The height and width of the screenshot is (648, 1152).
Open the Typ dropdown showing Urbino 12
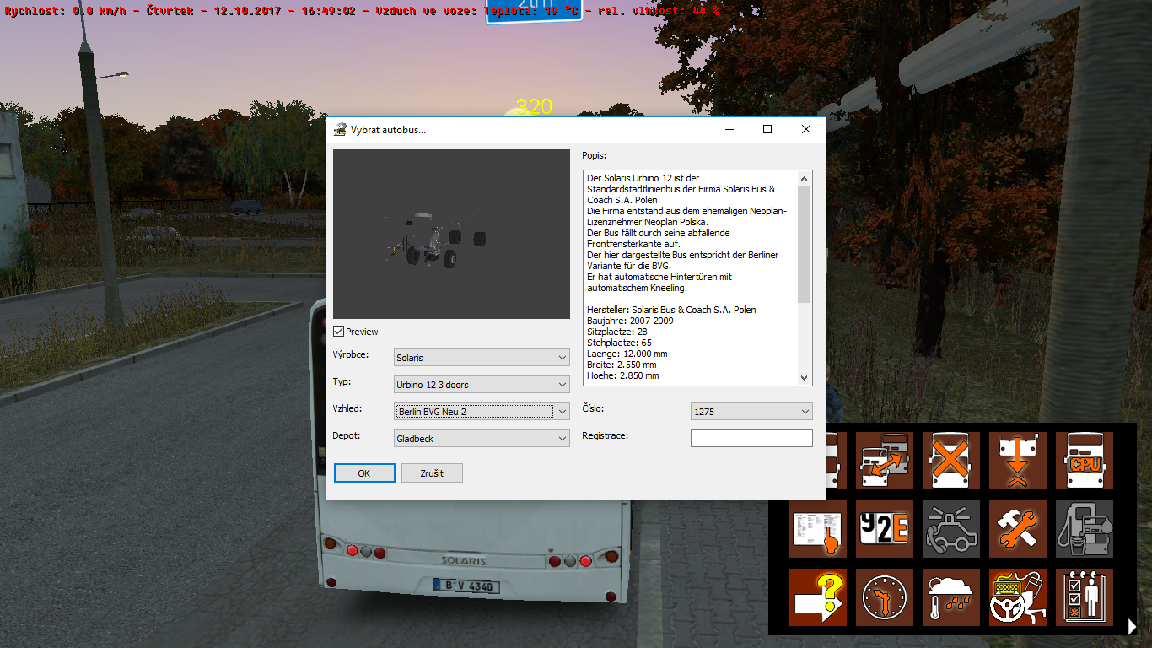click(x=482, y=385)
